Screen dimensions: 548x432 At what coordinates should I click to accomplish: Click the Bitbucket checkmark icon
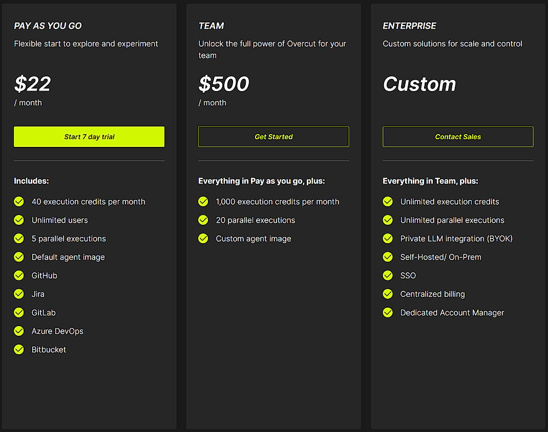click(x=19, y=350)
